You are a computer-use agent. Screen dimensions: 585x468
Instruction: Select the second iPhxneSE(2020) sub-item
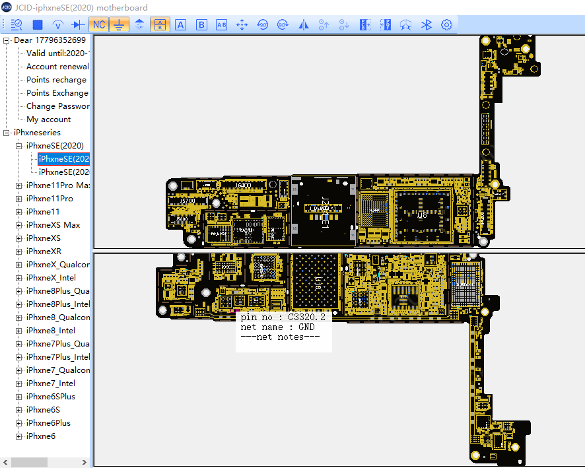pyautogui.click(x=64, y=172)
